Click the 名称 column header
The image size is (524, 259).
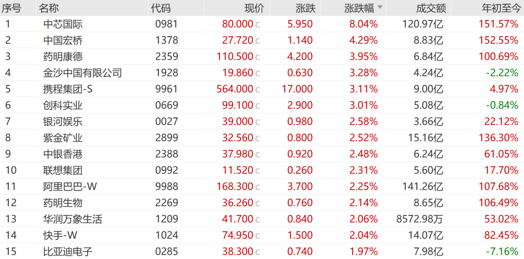[50, 8]
